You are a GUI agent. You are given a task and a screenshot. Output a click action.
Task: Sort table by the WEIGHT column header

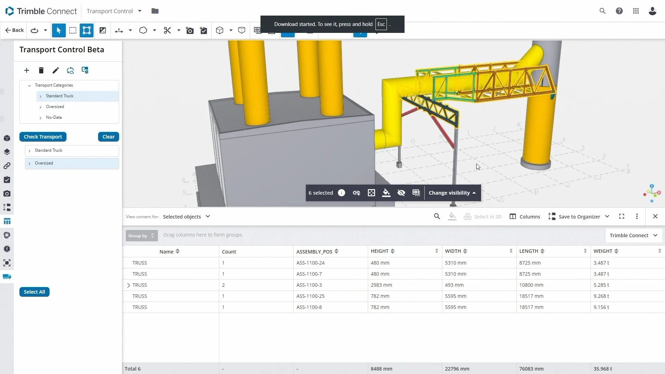click(x=603, y=251)
